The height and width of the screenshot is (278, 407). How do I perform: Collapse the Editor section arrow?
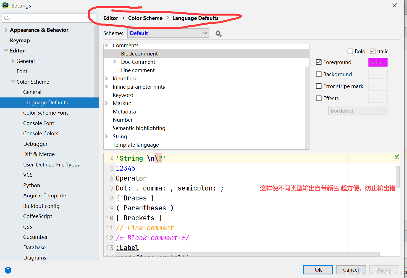(x=6, y=51)
